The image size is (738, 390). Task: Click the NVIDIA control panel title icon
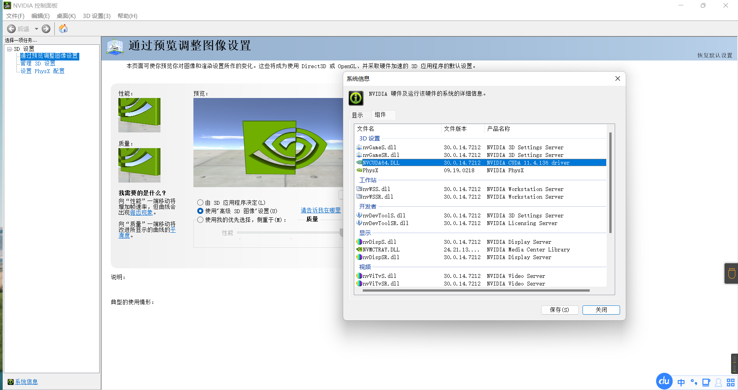(7, 5)
